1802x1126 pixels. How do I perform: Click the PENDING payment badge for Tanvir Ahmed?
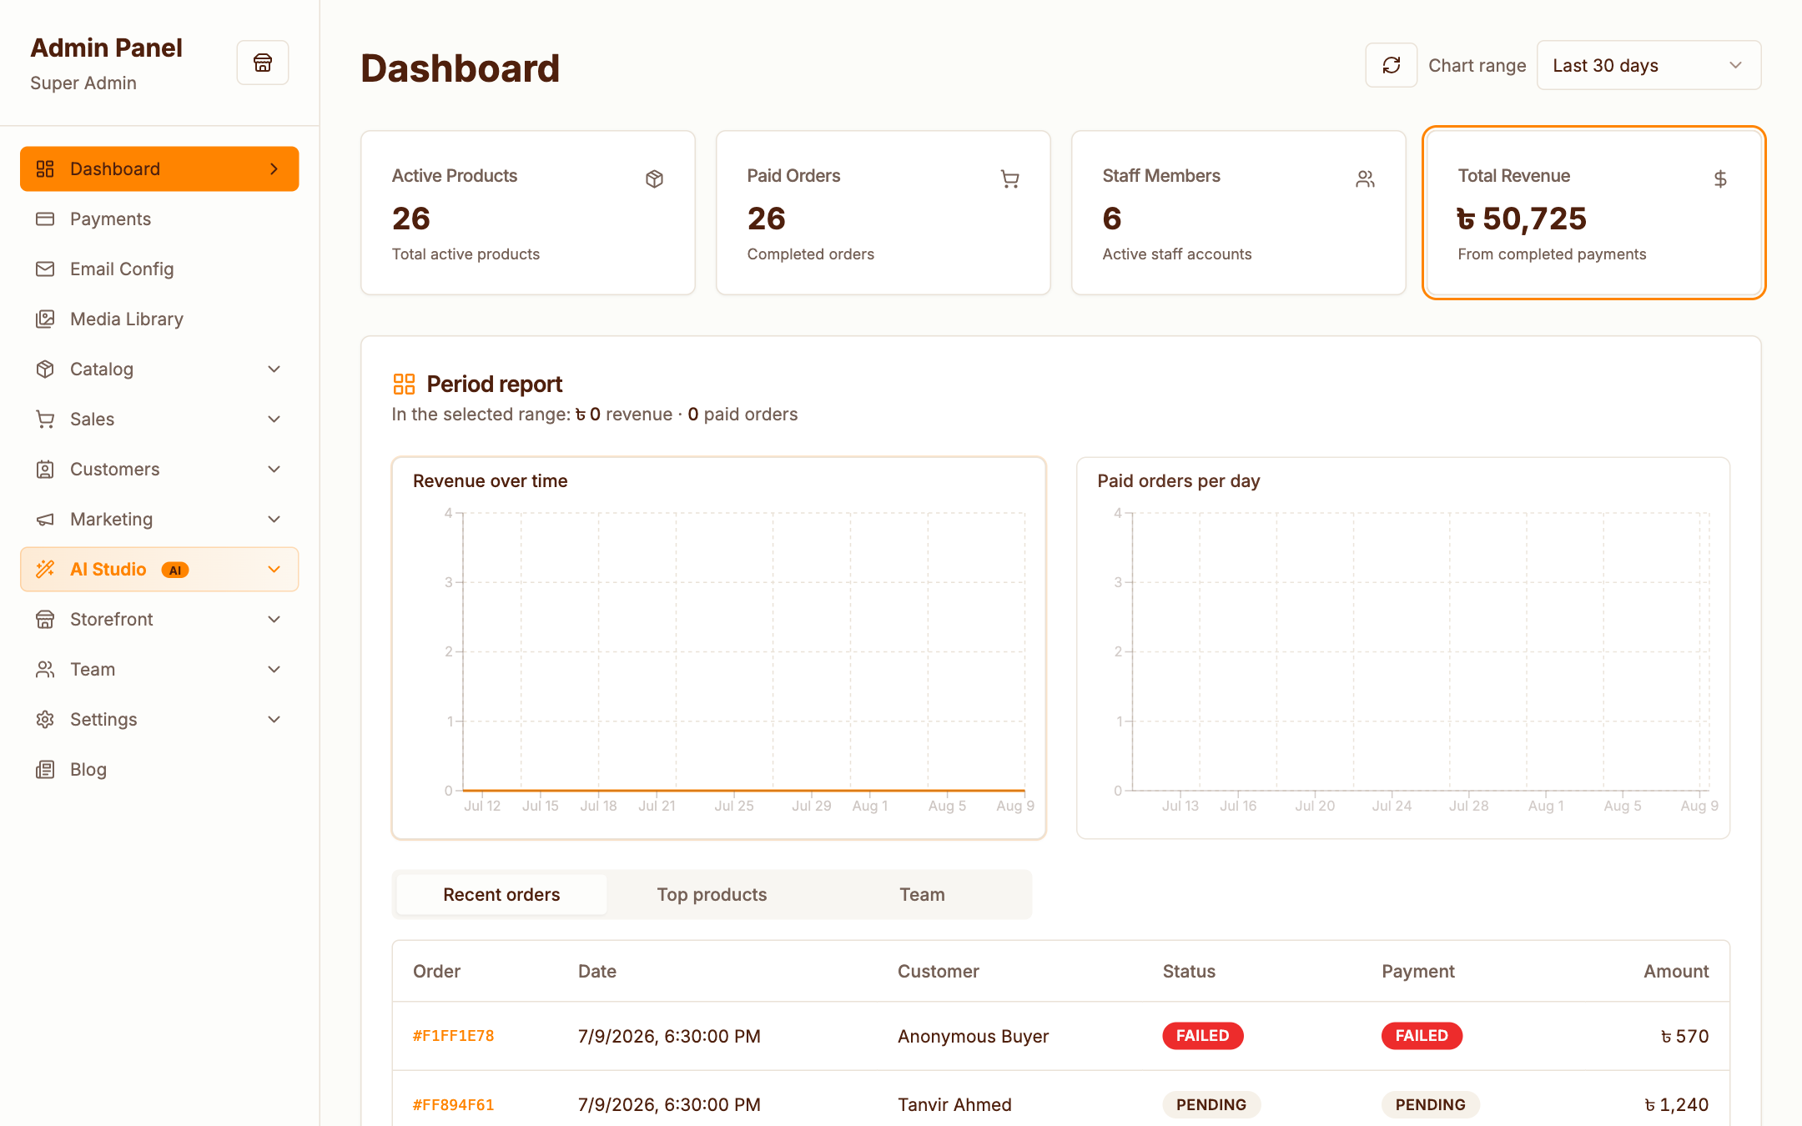[x=1430, y=1104]
